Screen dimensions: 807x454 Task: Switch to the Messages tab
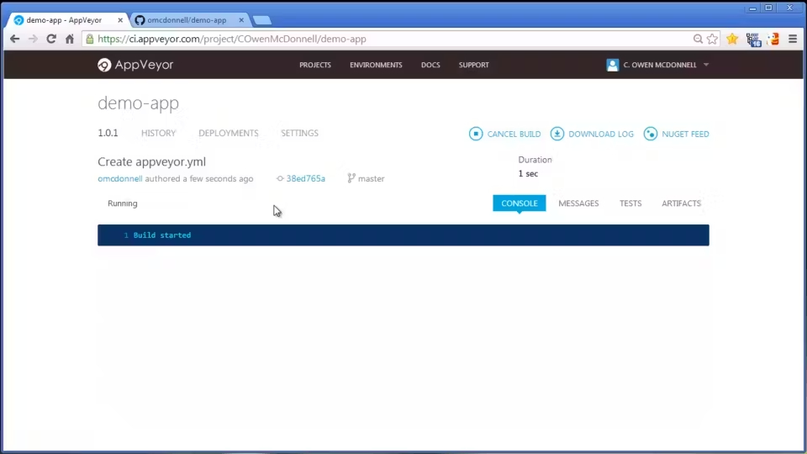pos(578,203)
